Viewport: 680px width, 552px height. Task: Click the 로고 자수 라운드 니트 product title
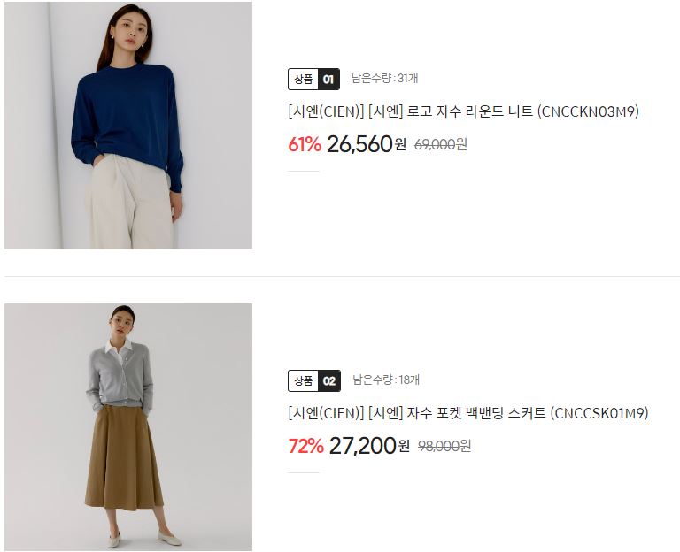pyautogui.click(x=463, y=111)
